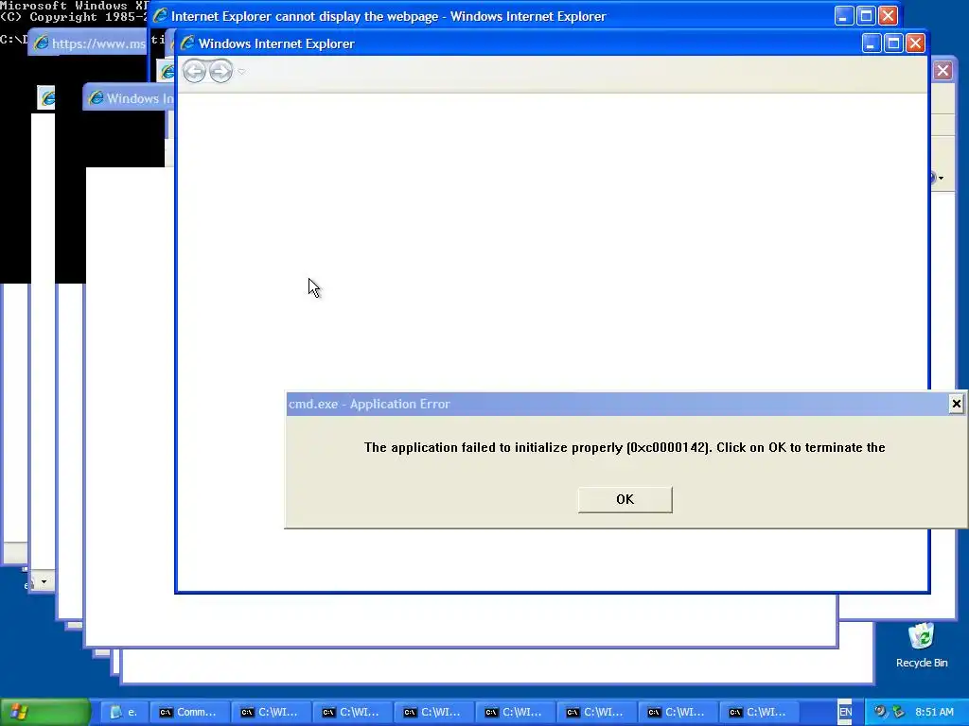Click the Back arrow in front Internet Explorer

[x=194, y=72]
